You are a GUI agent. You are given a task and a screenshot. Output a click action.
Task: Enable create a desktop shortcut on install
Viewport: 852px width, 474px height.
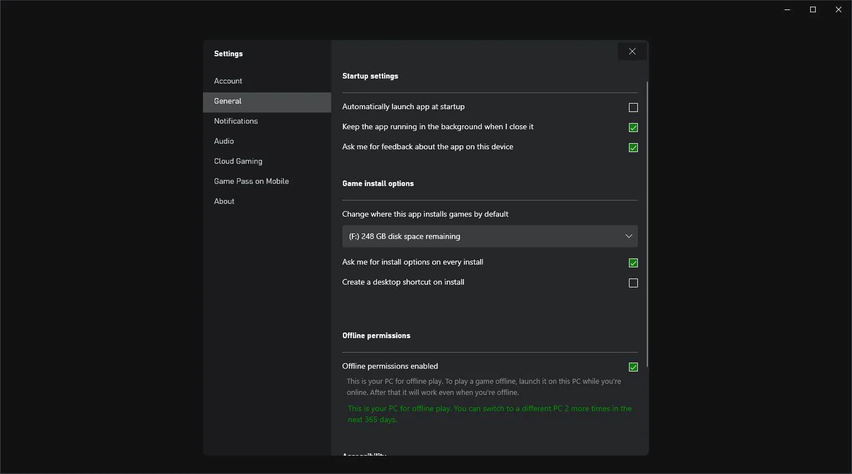(633, 282)
